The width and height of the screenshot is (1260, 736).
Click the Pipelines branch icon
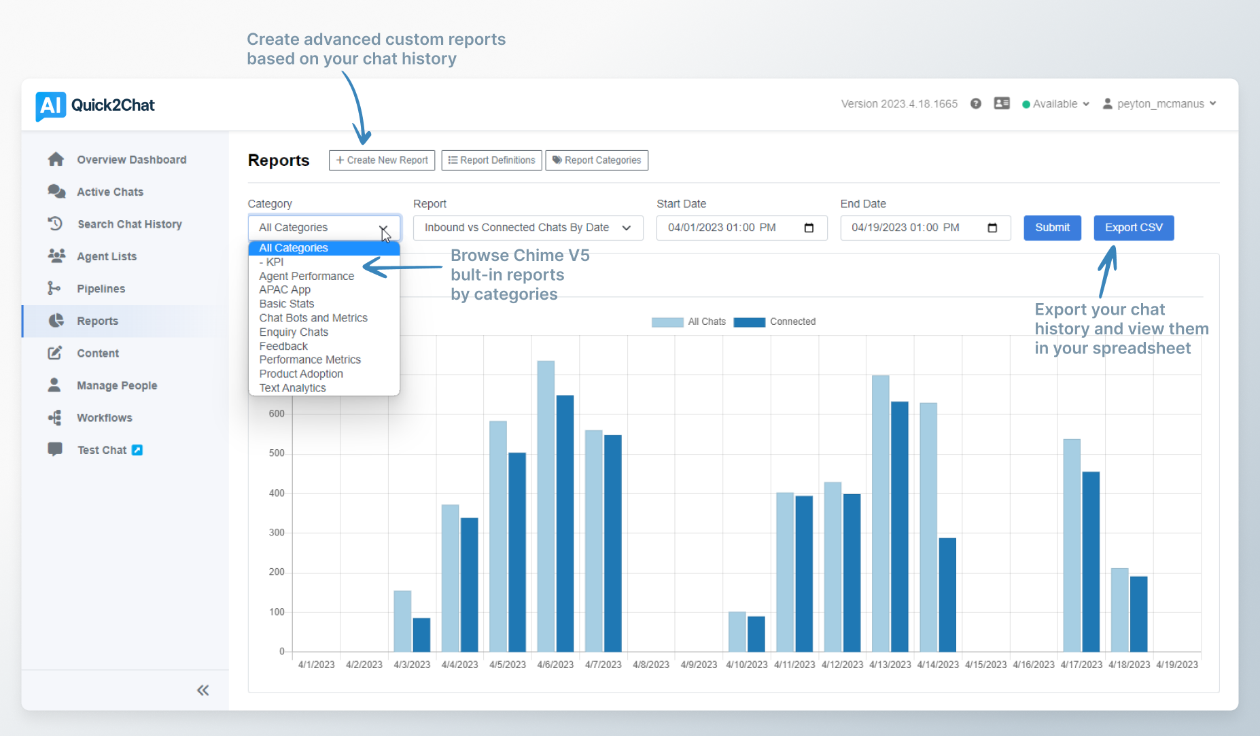[x=54, y=289]
